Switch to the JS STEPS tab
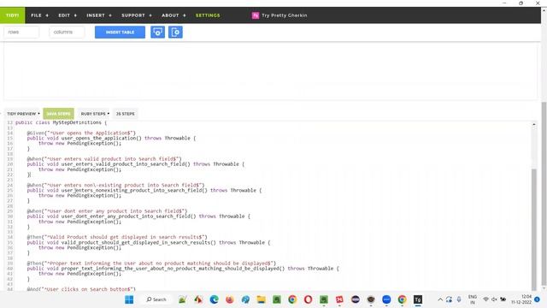Image resolution: width=547 pixels, height=308 pixels. point(126,114)
